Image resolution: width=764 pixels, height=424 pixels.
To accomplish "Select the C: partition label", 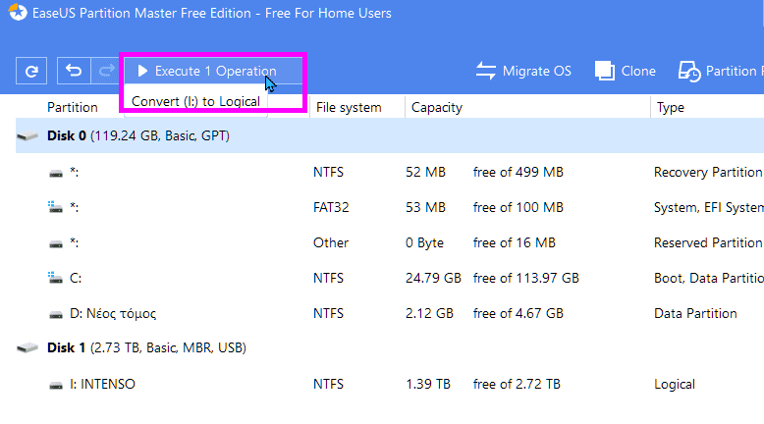I will 76,278.
